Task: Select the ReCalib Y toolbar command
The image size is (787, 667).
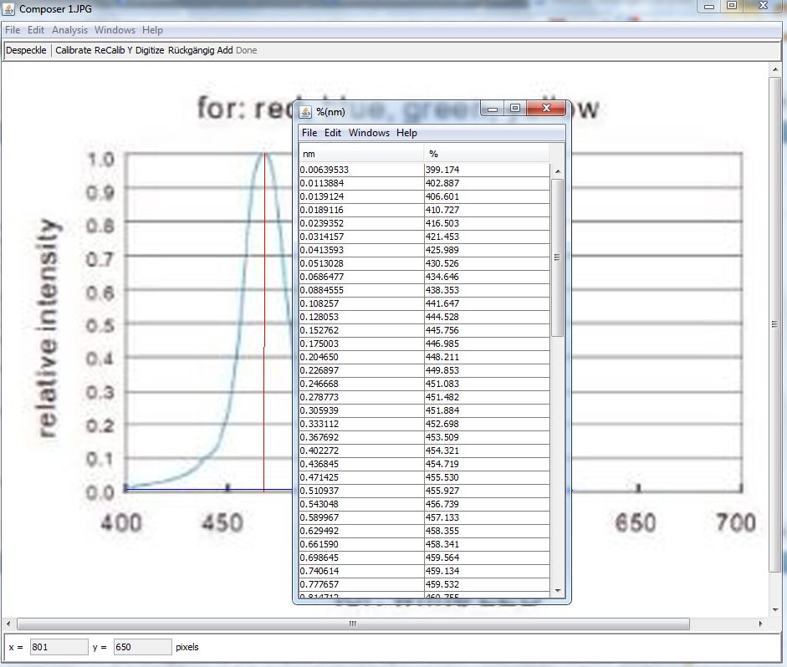Action: pos(114,50)
